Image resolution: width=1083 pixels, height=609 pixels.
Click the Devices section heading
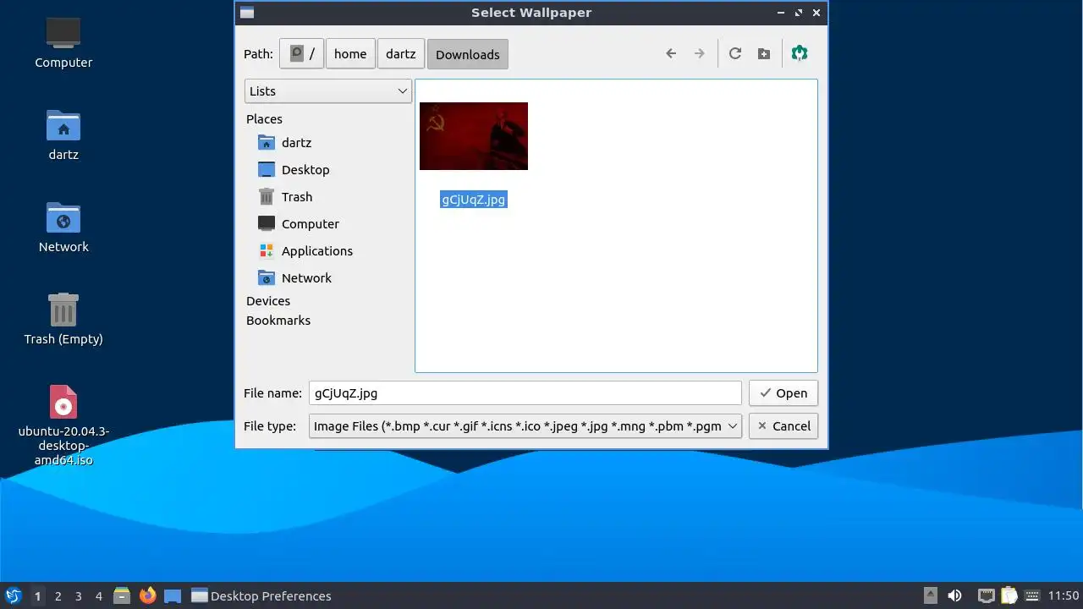point(268,301)
